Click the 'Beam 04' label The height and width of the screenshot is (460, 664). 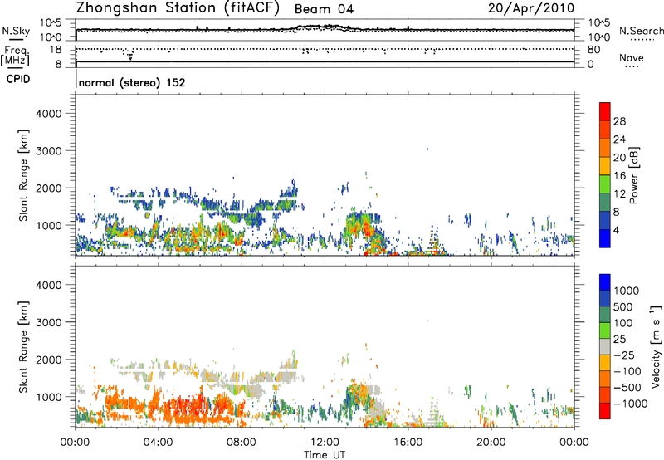point(324,9)
